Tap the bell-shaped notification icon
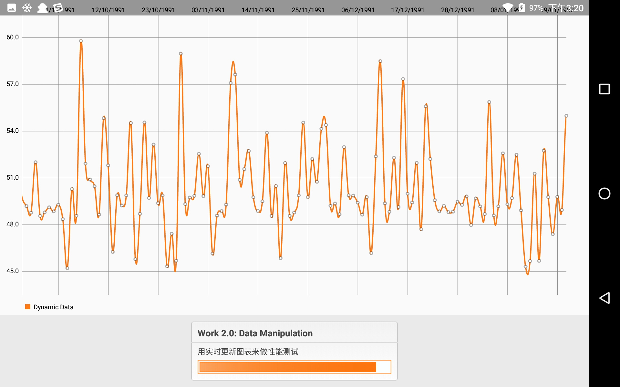 coord(42,8)
